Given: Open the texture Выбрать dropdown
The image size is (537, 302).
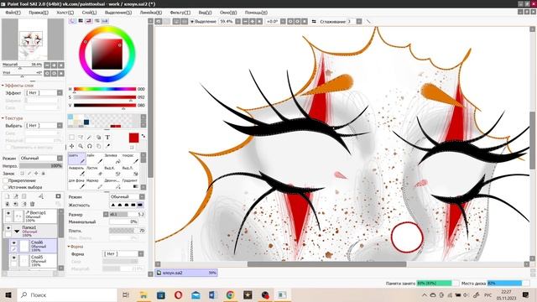Looking at the screenshot, I should tap(44, 125).
